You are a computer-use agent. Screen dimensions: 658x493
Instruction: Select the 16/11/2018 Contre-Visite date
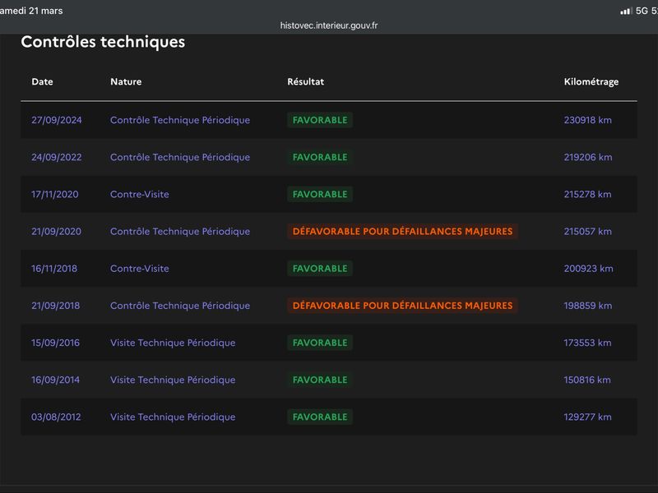[56, 269]
